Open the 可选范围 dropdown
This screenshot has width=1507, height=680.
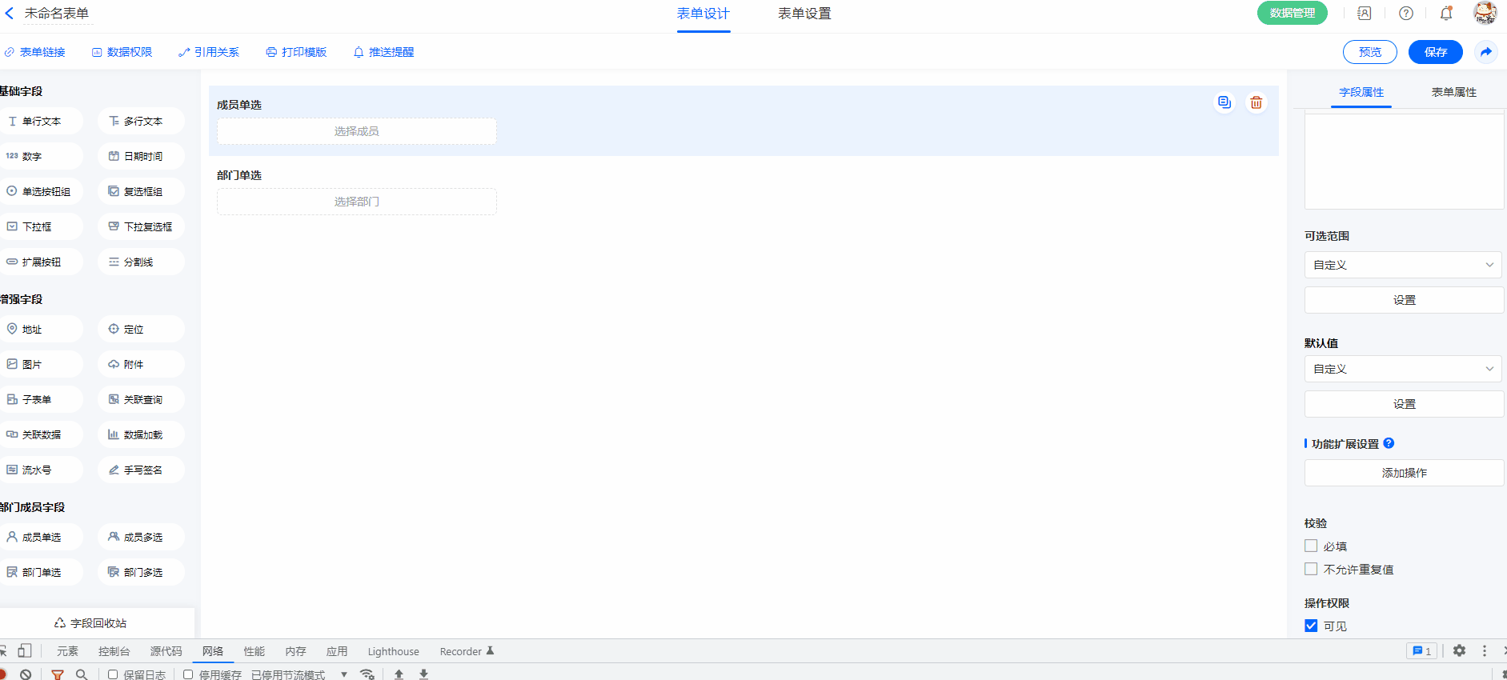pos(1403,265)
